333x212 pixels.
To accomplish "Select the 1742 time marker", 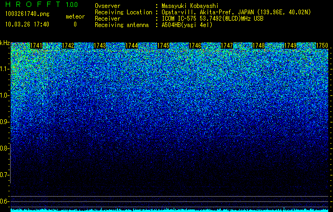I will point(68,46).
